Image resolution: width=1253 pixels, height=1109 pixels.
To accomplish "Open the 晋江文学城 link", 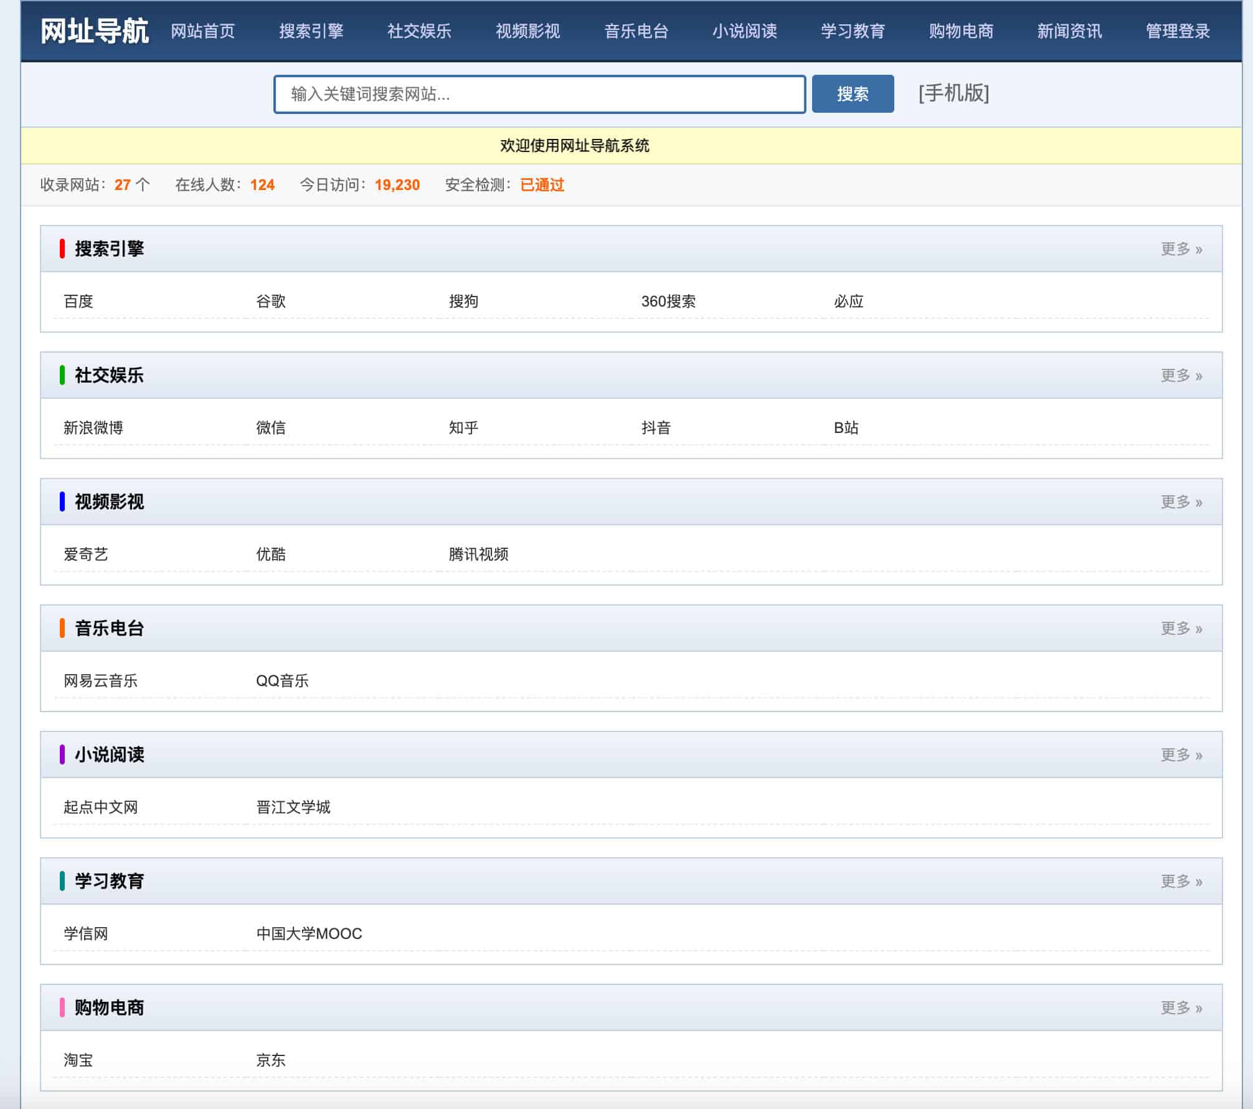I will tap(293, 807).
